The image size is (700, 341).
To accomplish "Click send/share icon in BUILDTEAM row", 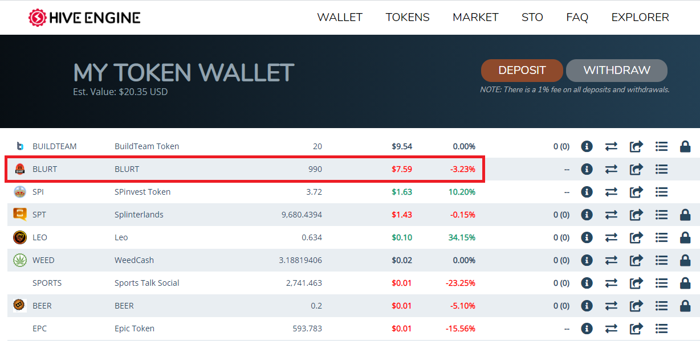I will [636, 146].
